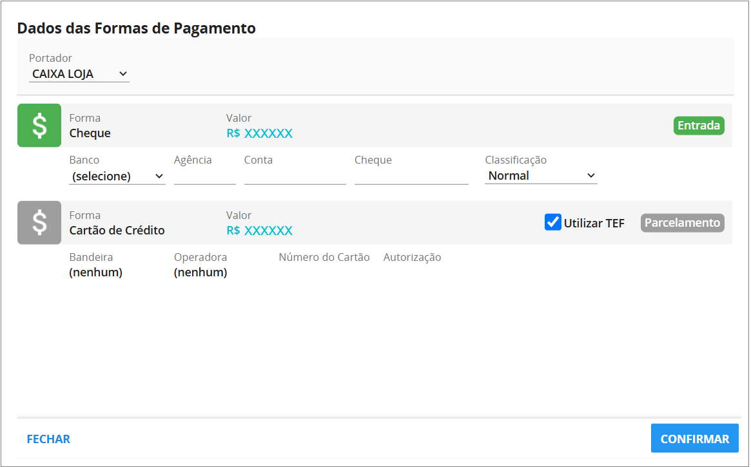
Task: Focus the Agência input field
Action: [x=204, y=176]
